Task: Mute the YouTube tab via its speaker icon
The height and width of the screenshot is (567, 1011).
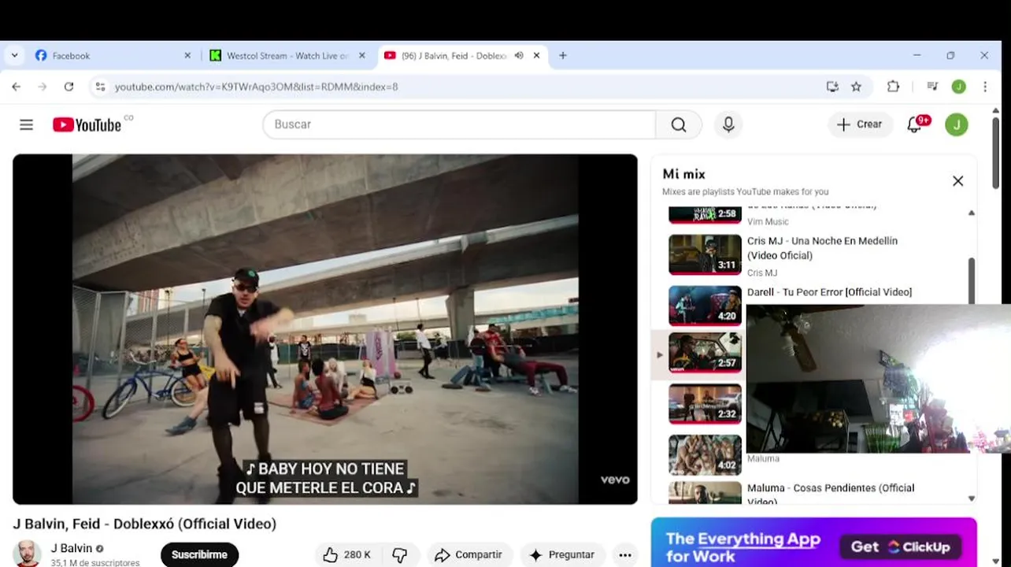Action: [x=519, y=56]
